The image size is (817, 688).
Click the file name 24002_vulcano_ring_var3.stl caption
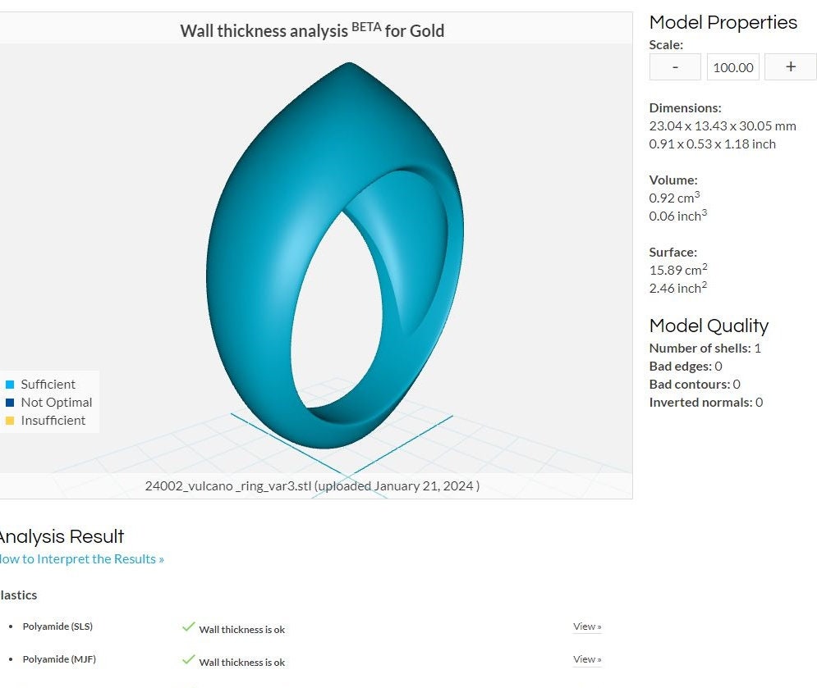[x=312, y=486]
